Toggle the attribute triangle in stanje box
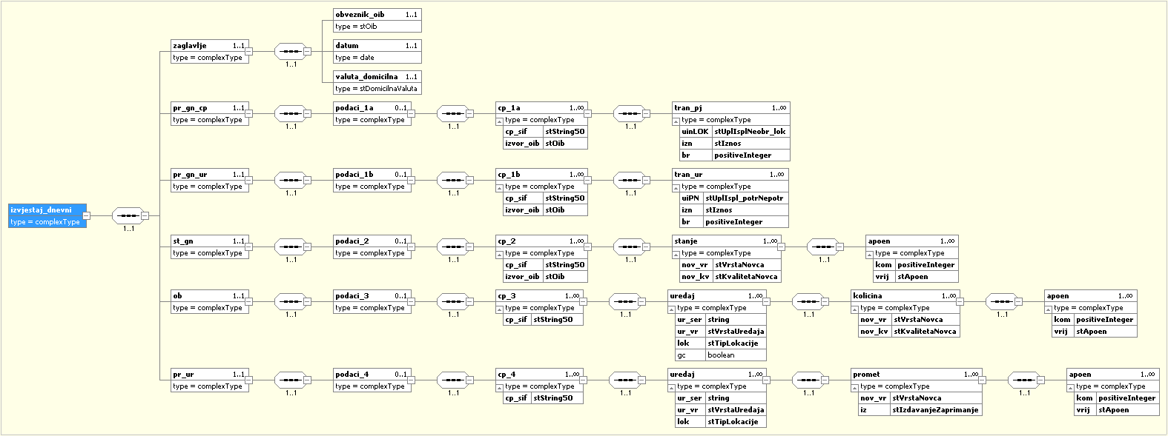 coord(676,254)
